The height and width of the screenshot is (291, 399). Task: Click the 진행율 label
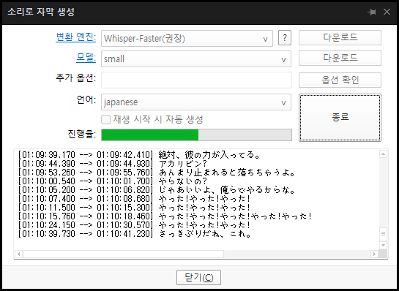coord(82,134)
